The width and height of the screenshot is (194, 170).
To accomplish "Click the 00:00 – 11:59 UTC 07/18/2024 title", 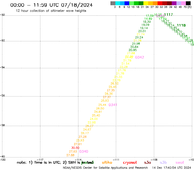I will [x=51, y=5].
